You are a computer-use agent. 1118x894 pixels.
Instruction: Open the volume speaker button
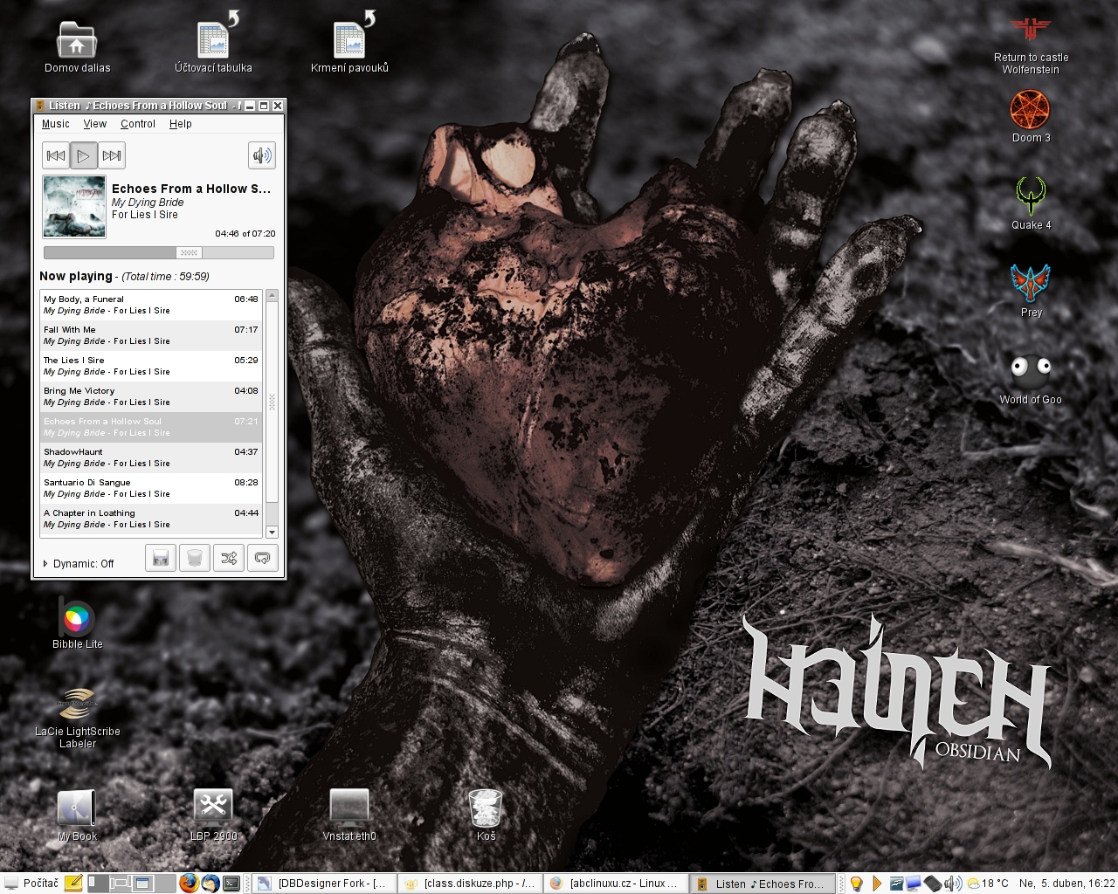point(261,155)
